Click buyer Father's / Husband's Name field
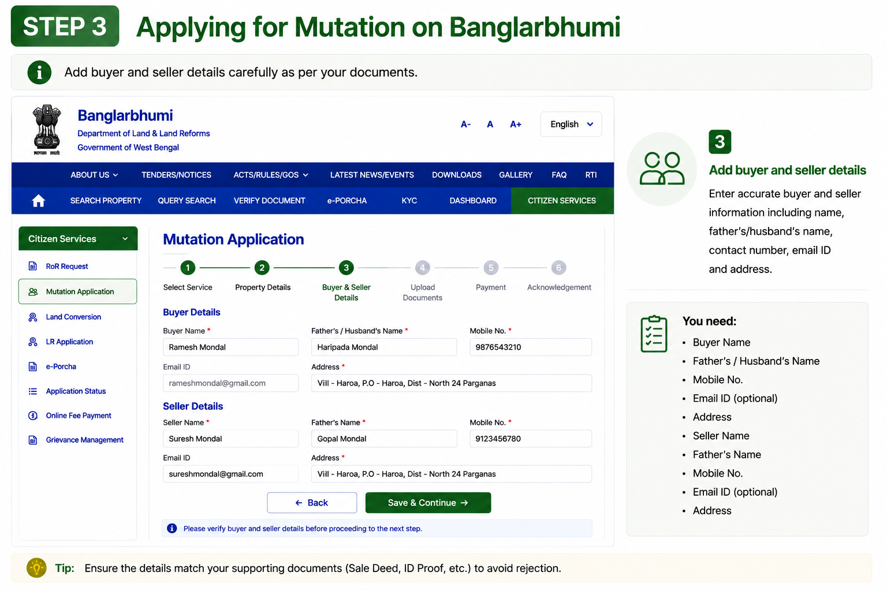This screenshot has height=591, width=887. [384, 347]
